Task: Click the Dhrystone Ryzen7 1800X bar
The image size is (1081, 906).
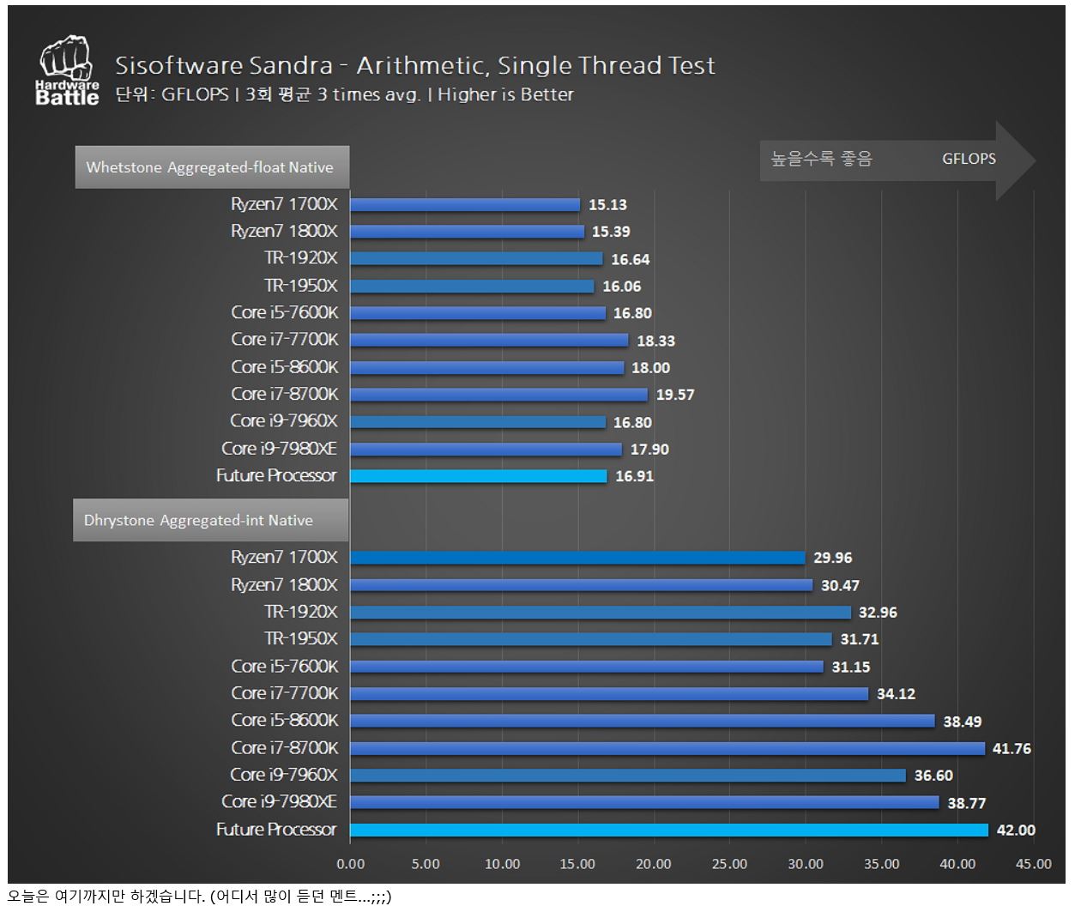Action: (x=582, y=585)
